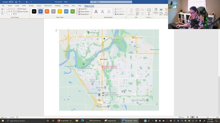Open File Explorer from the taskbar
Viewport: 220px width, 123px height.
(x=77, y=121)
